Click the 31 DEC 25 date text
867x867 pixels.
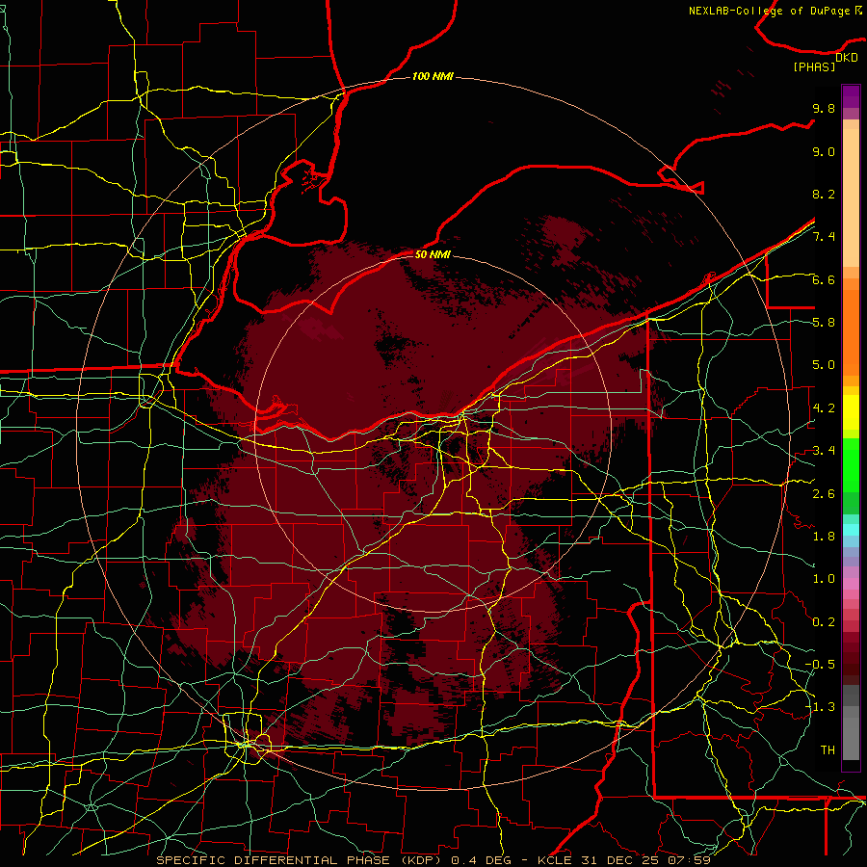click(618, 860)
